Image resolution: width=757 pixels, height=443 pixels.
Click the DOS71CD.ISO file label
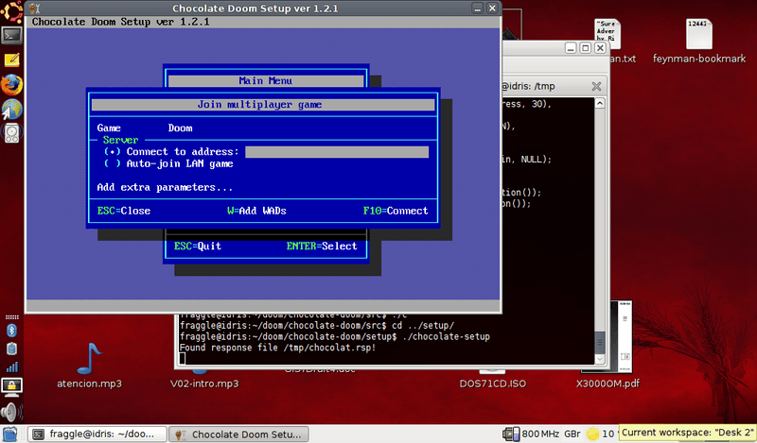pos(493,383)
